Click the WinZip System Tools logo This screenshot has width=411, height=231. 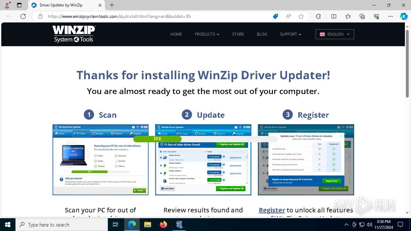[74, 34]
